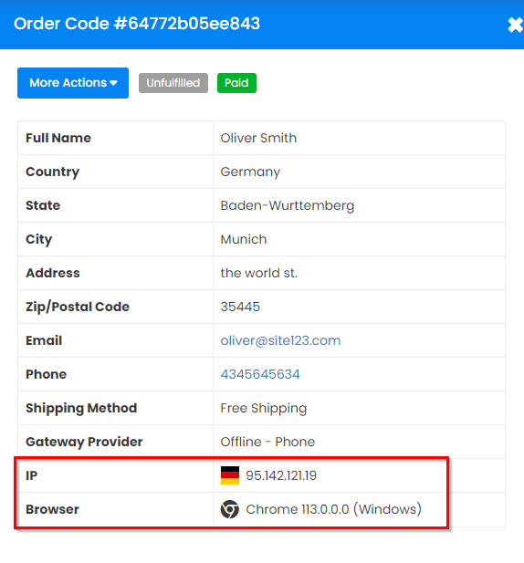Screen dimensions: 524x563
Task: Select the address text the world st.
Action: [259, 273]
